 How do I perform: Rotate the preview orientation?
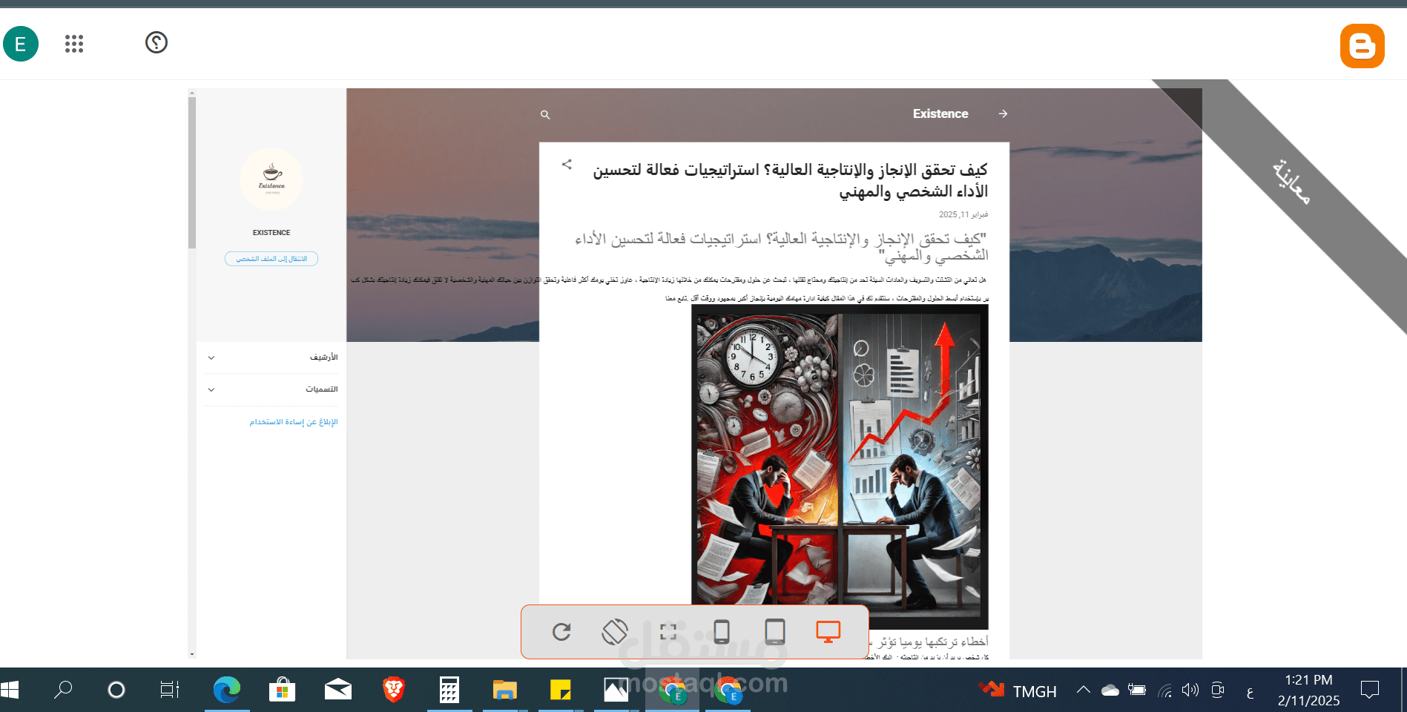pos(615,632)
